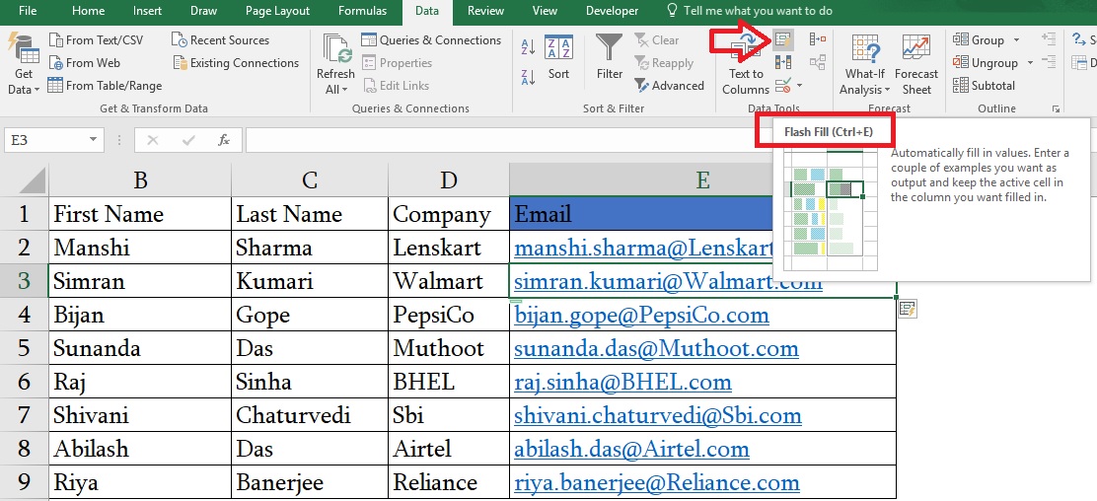Open the Sort dialog button

coord(558,57)
